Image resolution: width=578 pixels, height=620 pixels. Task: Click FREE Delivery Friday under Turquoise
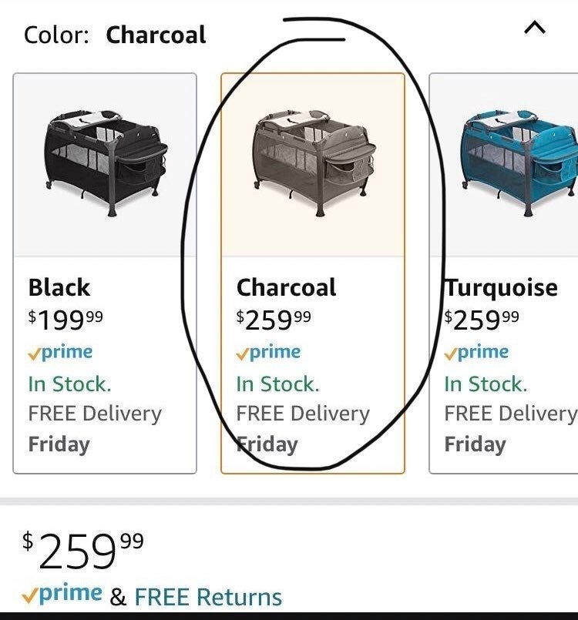pos(511,429)
